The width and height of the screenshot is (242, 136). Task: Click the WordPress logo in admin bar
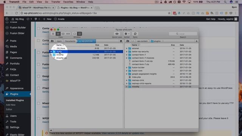tap(7, 19)
